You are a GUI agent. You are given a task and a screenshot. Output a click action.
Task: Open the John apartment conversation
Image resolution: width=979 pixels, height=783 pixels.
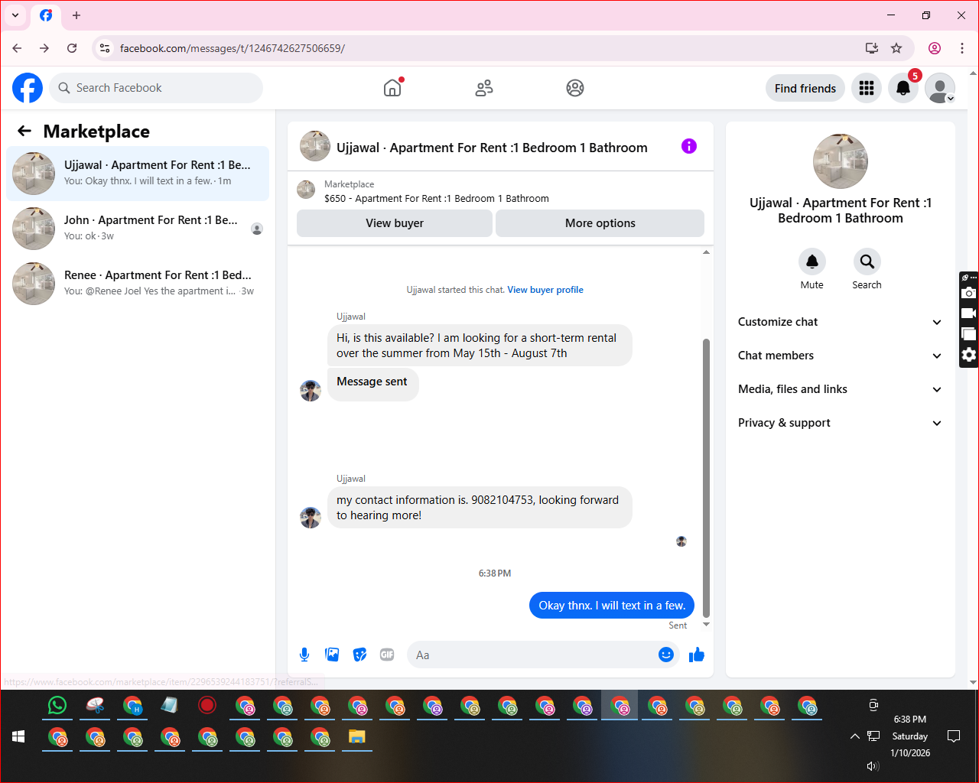(138, 229)
